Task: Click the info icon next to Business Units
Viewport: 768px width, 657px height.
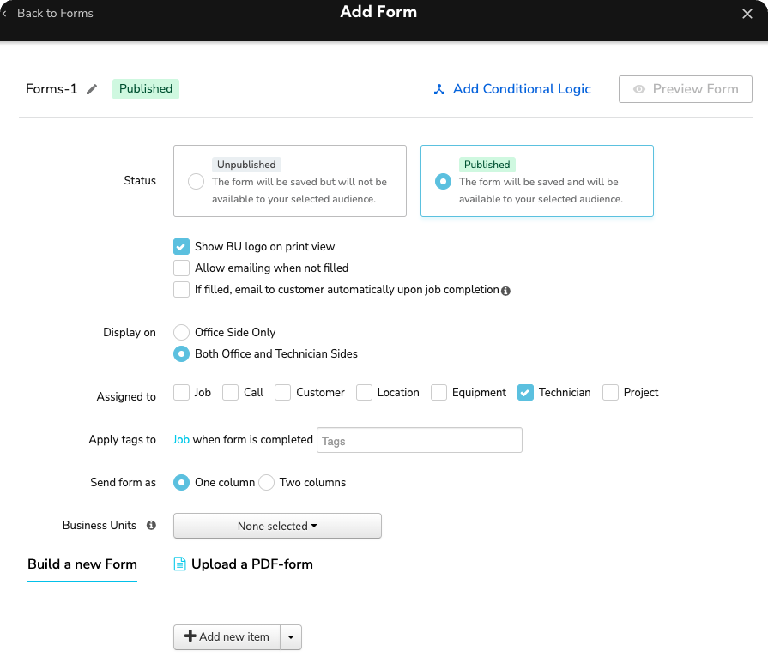Action: click(x=150, y=525)
